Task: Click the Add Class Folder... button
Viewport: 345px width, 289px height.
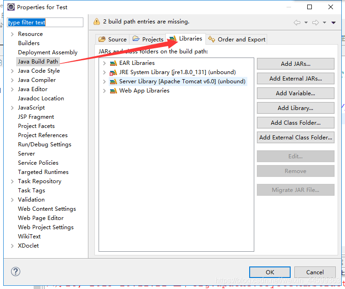Action: pos(296,122)
